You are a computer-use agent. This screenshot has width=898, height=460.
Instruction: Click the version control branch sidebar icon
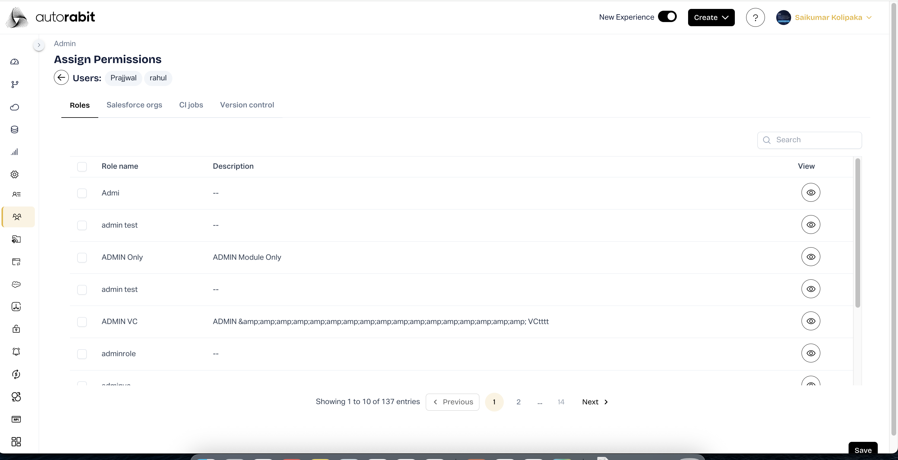(x=15, y=84)
